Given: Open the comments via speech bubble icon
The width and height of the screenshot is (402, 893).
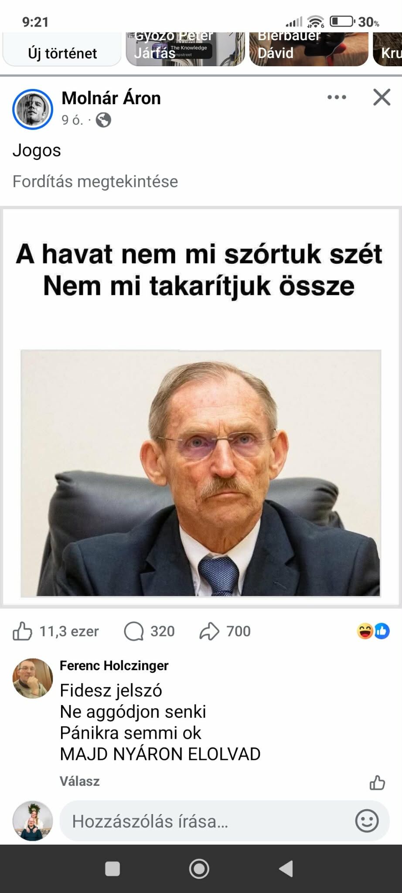Looking at the screenshot, I should (134, 631).
